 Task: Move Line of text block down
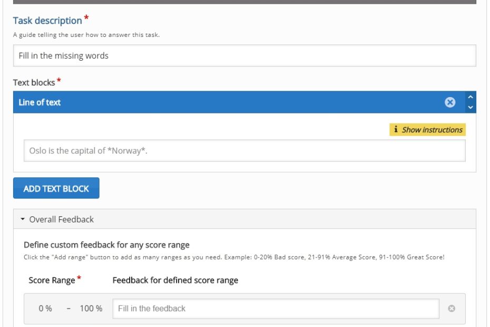[471, 108]
